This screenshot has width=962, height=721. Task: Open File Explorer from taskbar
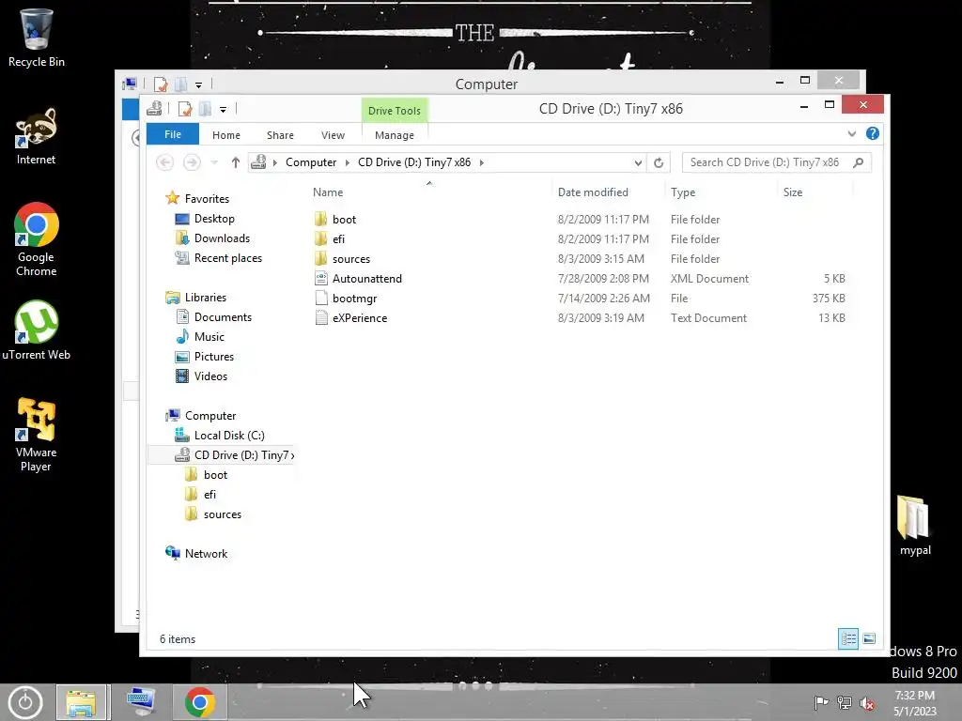click(x=82, y=702)
